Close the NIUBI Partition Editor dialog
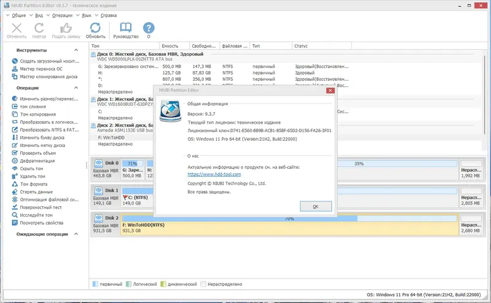Image resolution: width=491 pixels, height=303 pixels. pyautogui.click(x=330, y=90)
